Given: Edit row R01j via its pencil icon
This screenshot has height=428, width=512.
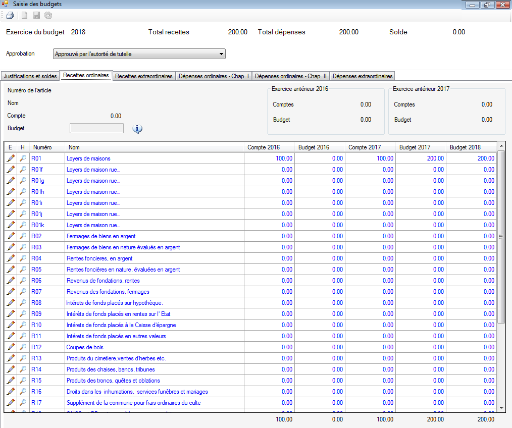Looking at the screenshot, I should click(11, 214).
